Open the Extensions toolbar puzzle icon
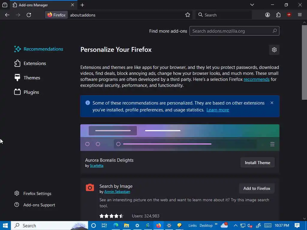The image size is (307, 230). 278,15
